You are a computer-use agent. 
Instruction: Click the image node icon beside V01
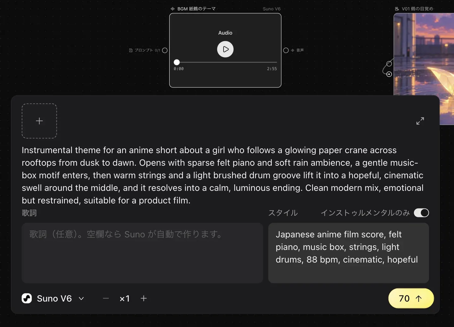[x=397, y=9]
